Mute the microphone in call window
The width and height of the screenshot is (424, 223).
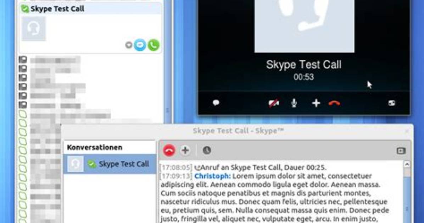294,103
